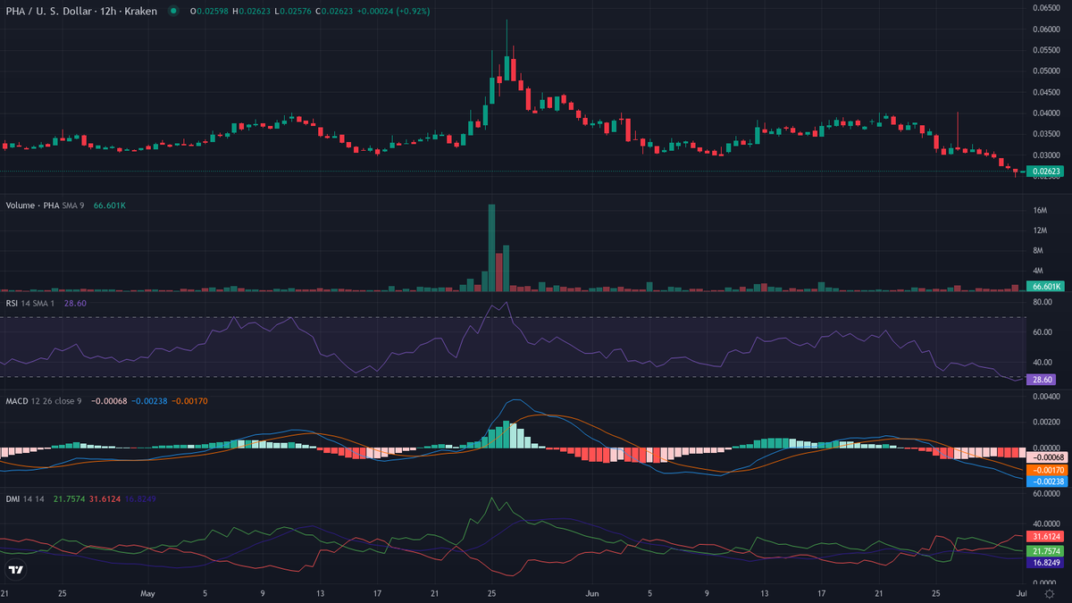Click the 0.05000 price scale label

tap(1046, 71)
